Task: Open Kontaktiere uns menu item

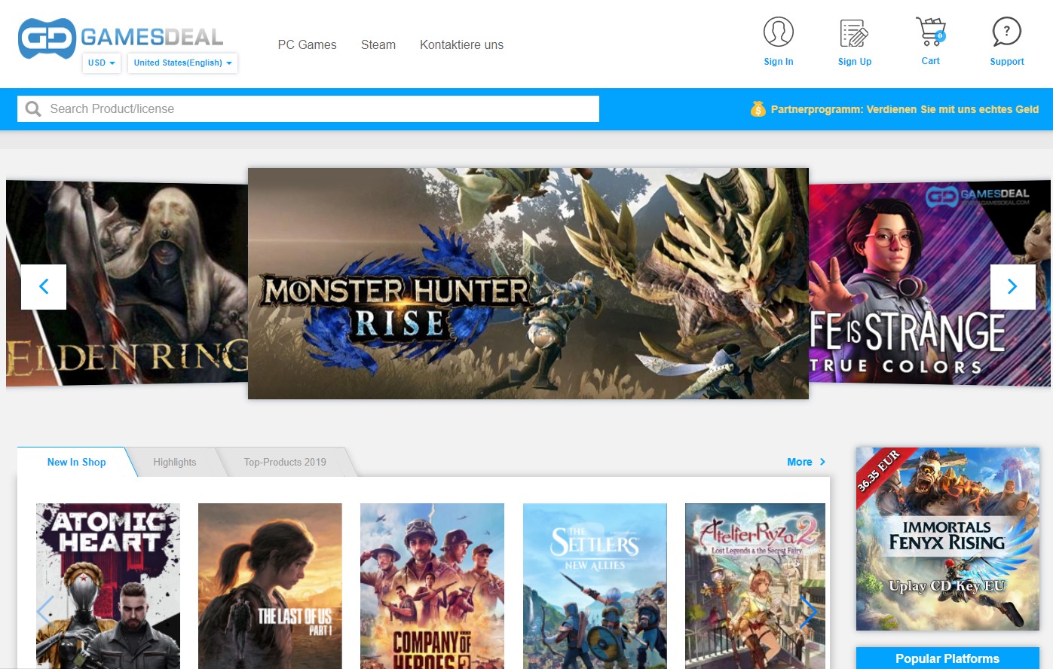Action: [x=461, y=44]
